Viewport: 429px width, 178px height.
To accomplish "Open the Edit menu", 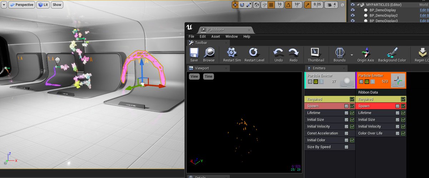I will 203,36.
